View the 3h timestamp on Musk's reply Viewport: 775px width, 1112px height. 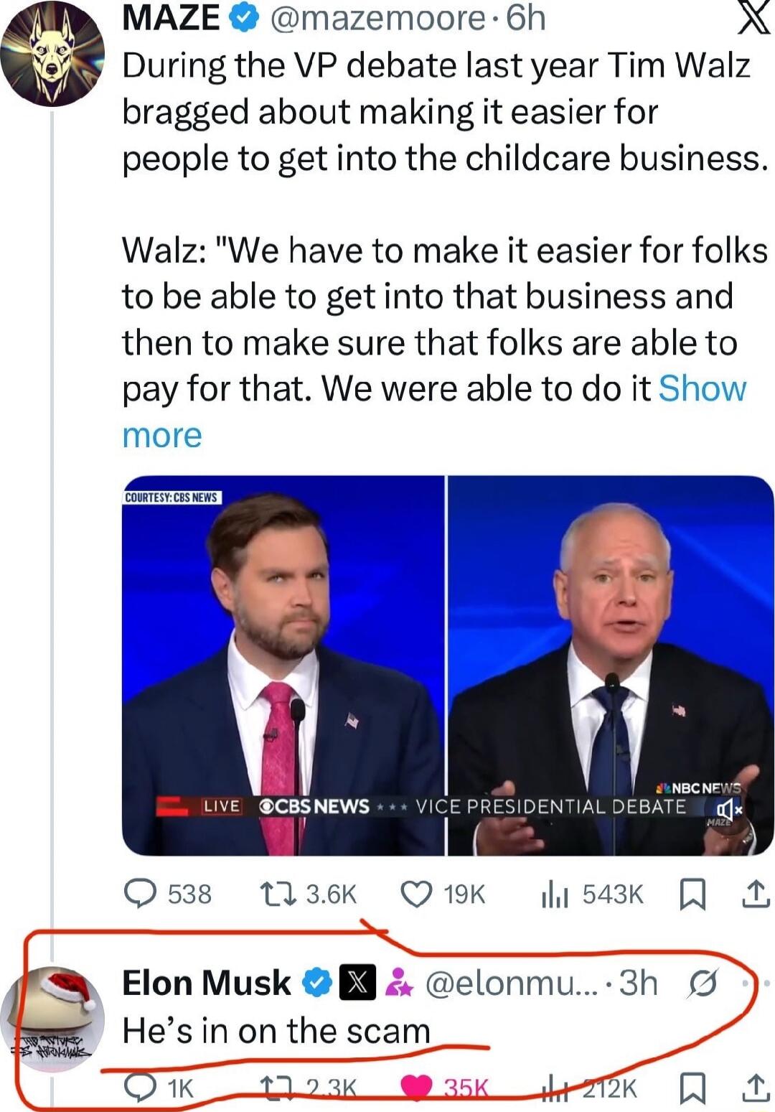click(x=639, y=985)
